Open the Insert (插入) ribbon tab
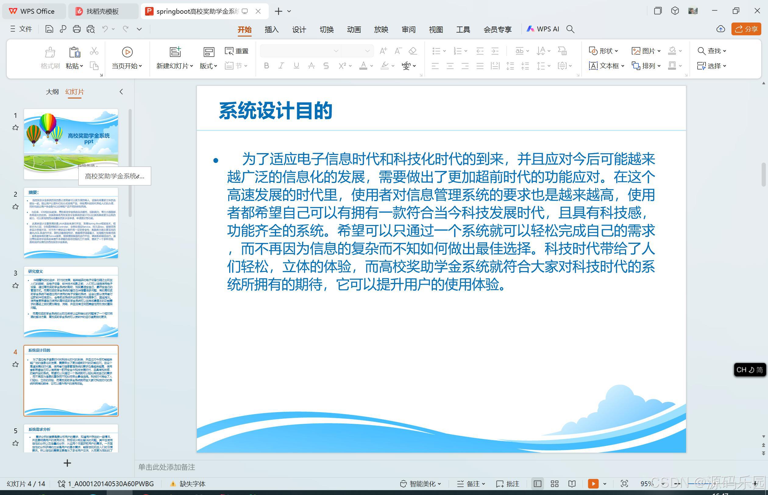Image resolution: width=768 pixels, height=495 pixels. pos(271,30)
